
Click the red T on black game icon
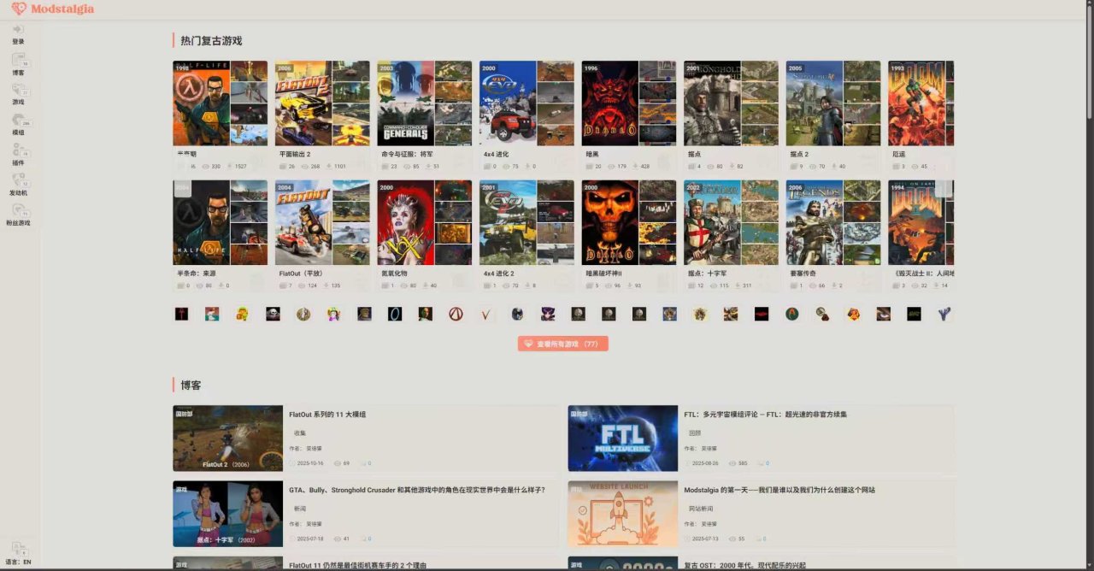[181, 314]
